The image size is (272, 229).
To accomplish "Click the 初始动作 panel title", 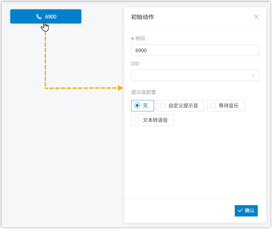I will (143, 17).
